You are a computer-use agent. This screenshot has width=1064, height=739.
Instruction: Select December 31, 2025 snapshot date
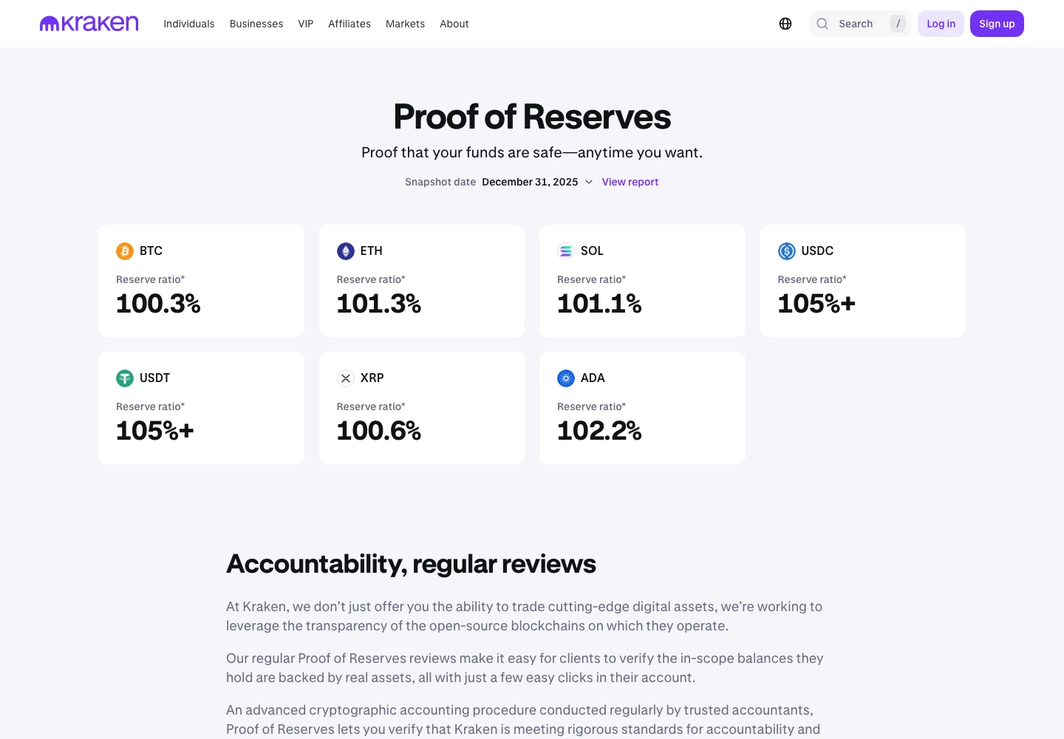click(x=530, y=182)
